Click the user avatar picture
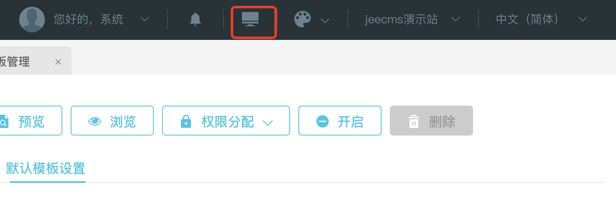616x217 pixels. click(x=32, y=20)
